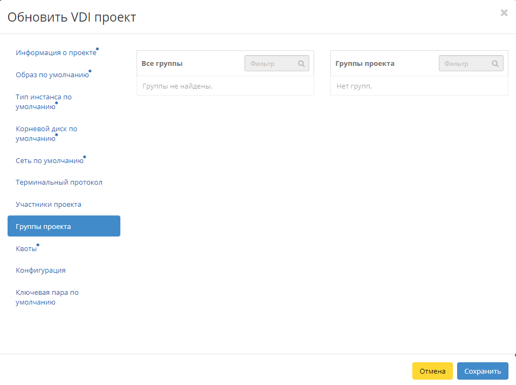516x385 pixels.
Task: Switch to the Конфигурация section
Action: [40, 269]
